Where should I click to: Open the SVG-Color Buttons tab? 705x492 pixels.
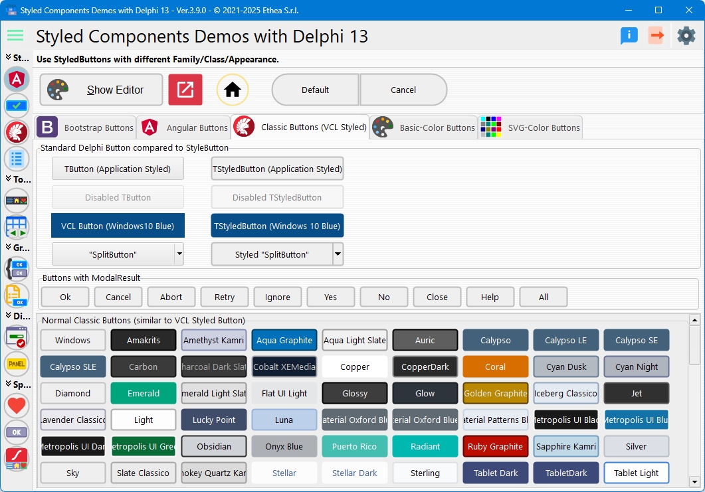point(530,127)
